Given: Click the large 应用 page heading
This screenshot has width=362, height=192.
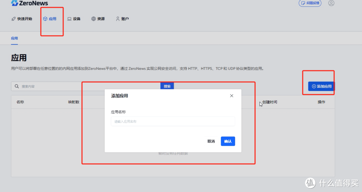Looking at the screenshot, I should click(x=19, y=58).
